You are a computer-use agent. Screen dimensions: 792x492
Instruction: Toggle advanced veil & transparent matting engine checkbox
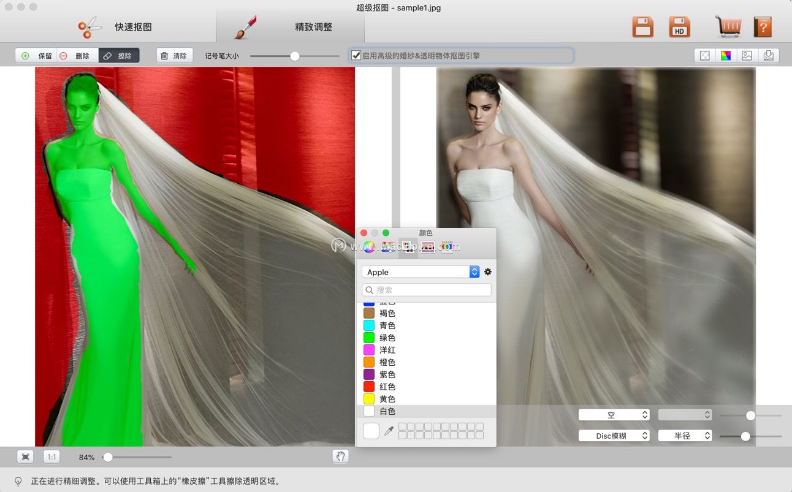(x=356, y=56)
